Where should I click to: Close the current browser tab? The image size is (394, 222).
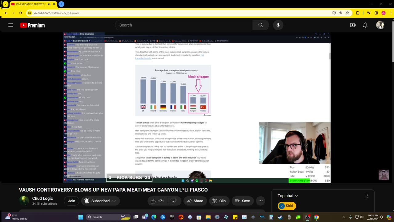pos(54,4)
